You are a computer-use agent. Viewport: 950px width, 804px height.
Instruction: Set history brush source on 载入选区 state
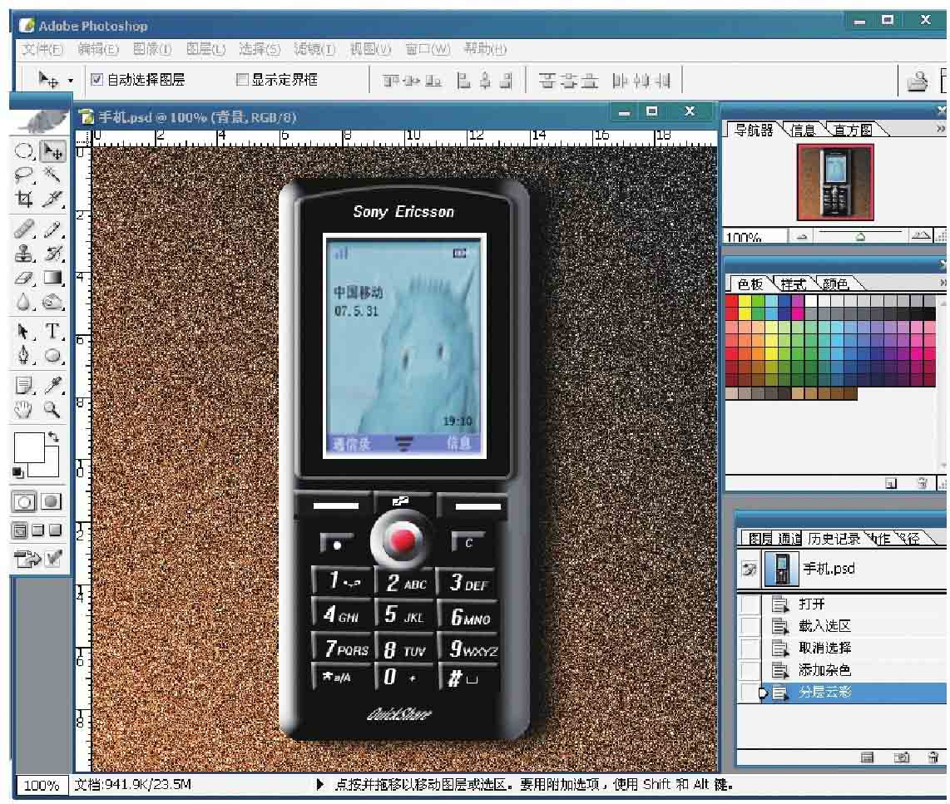pyautogui.click(x=750, y=625)
